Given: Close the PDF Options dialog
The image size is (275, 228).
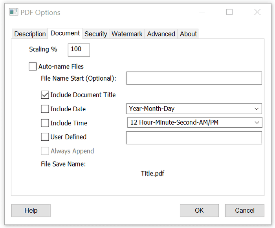Looking at the screenshot, I should pyautogui.click(x=257, y=12).
